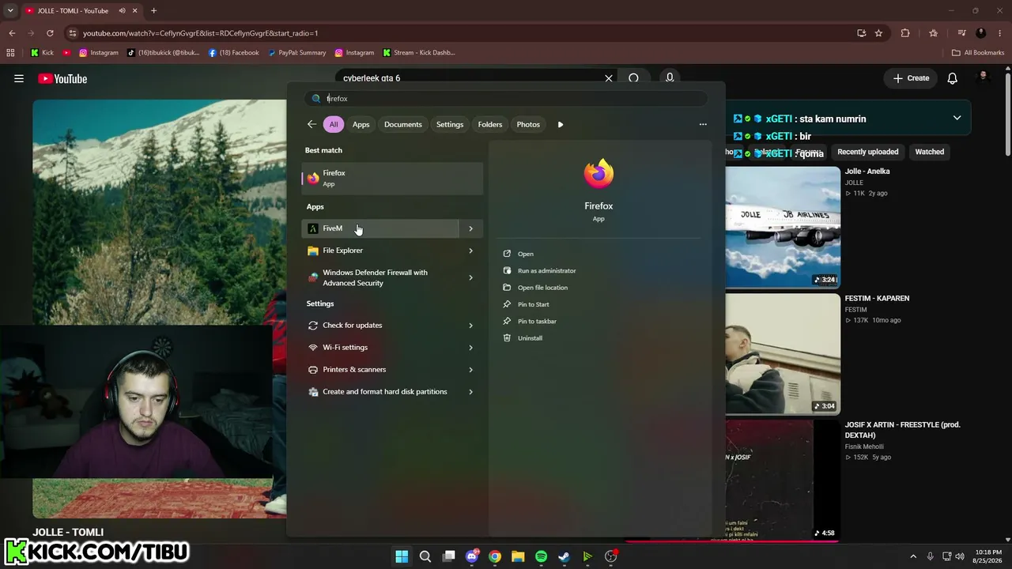The width and height of the screenshot is (1012, 569).
Task: Show hidden system tray icons
Action: point(913,556)
